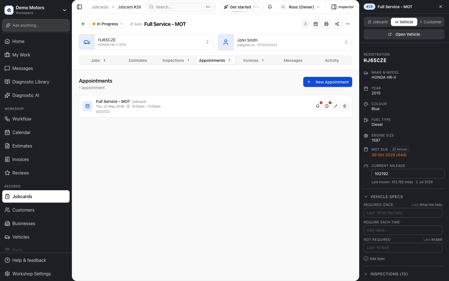Collapse the Vehicle Specs section
The image size is (449, 281).
(383, 197)
